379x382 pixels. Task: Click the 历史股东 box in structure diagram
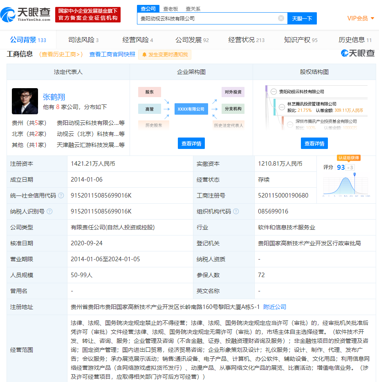click(154, 125)
